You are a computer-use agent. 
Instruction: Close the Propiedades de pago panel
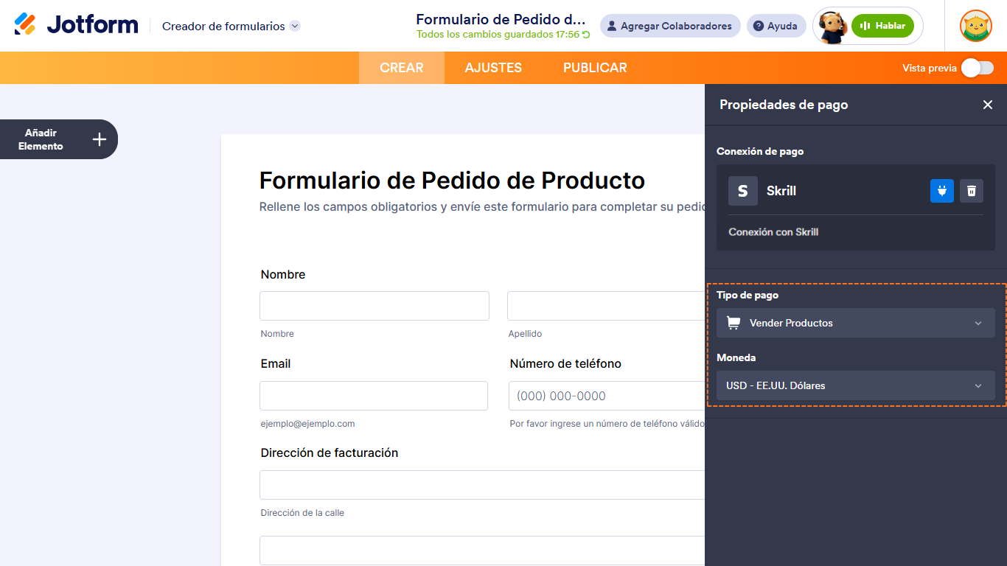coord(988,105)
